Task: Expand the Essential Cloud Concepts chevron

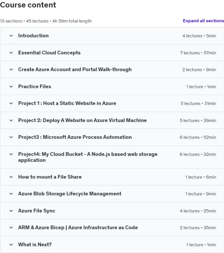Action: 11,53
